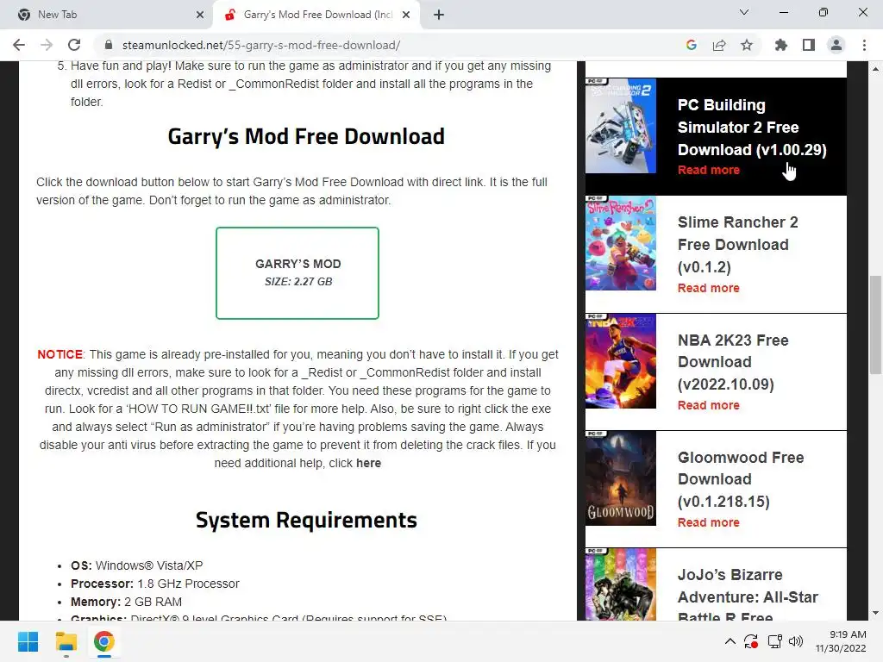Click the Chrome taskbar icon
This screenshot has height=662, width=883.
pyautogui.click(x=104, y=641)
